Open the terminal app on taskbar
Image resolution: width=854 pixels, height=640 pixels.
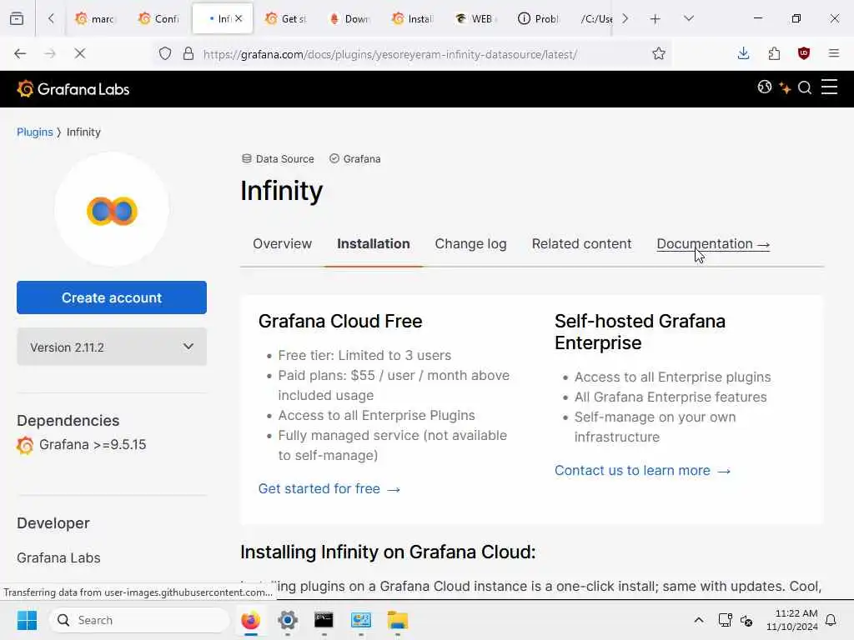coord(324,620)
